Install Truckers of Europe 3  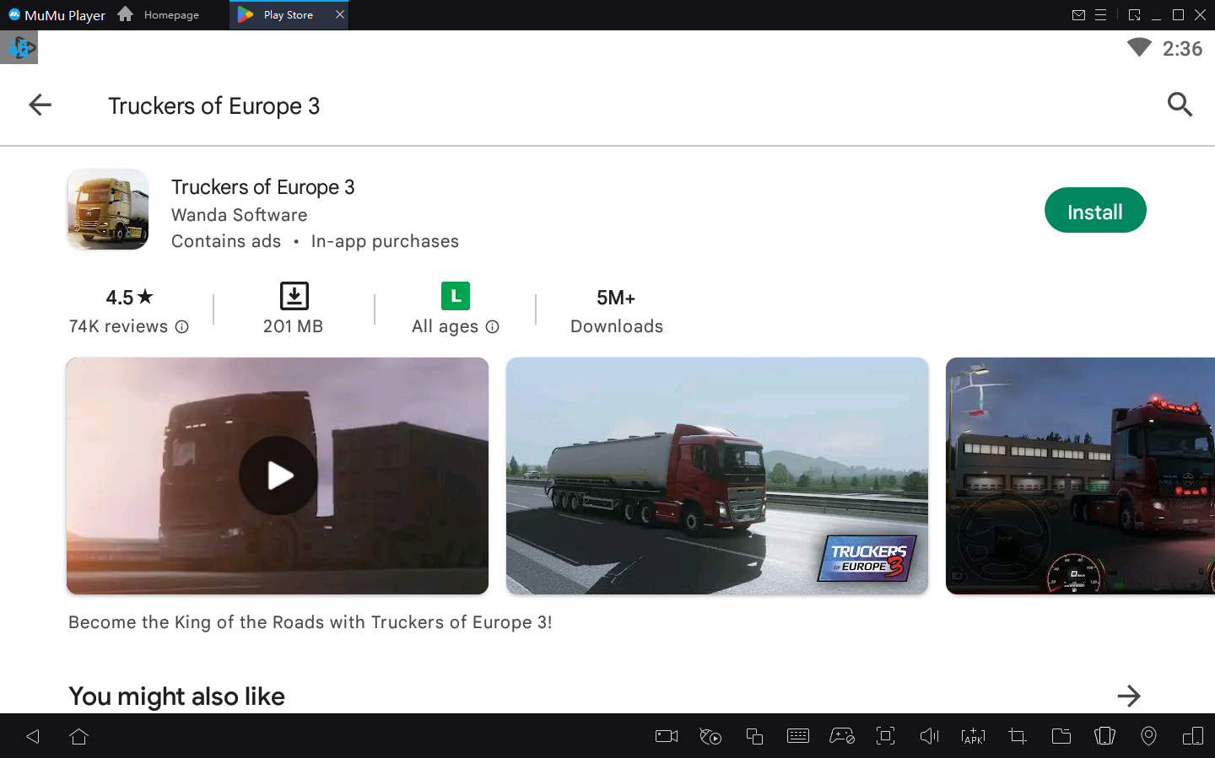click(x=1095, y=210)
